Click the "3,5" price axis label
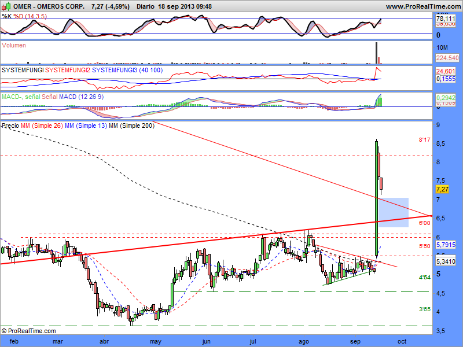The width and height of the screenshot is (463, 347). pyautogui.click(x=440, y=331)
